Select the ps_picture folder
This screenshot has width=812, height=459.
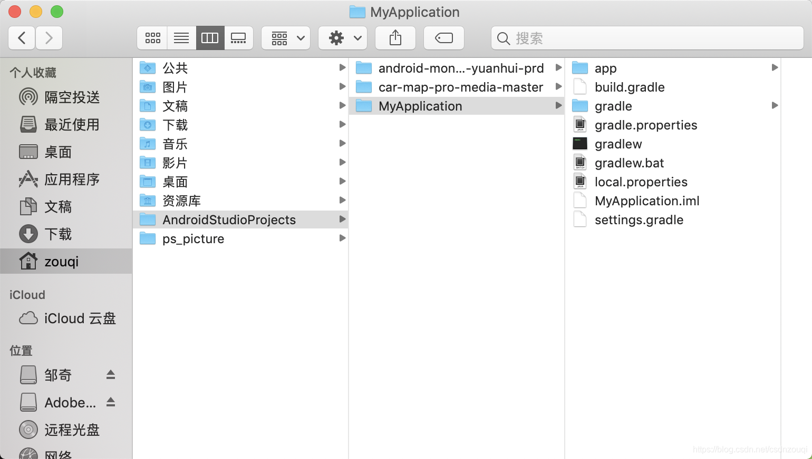240,238
